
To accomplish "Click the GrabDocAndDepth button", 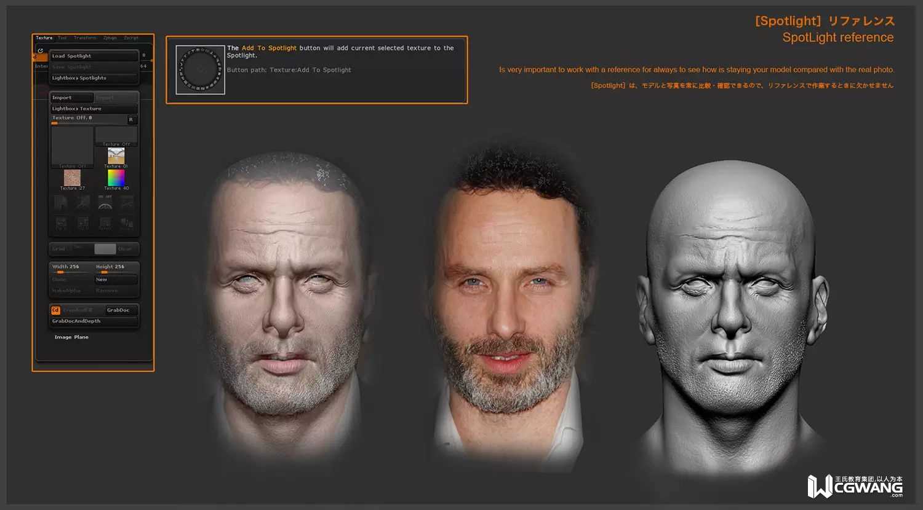I will tap(94, 321).
